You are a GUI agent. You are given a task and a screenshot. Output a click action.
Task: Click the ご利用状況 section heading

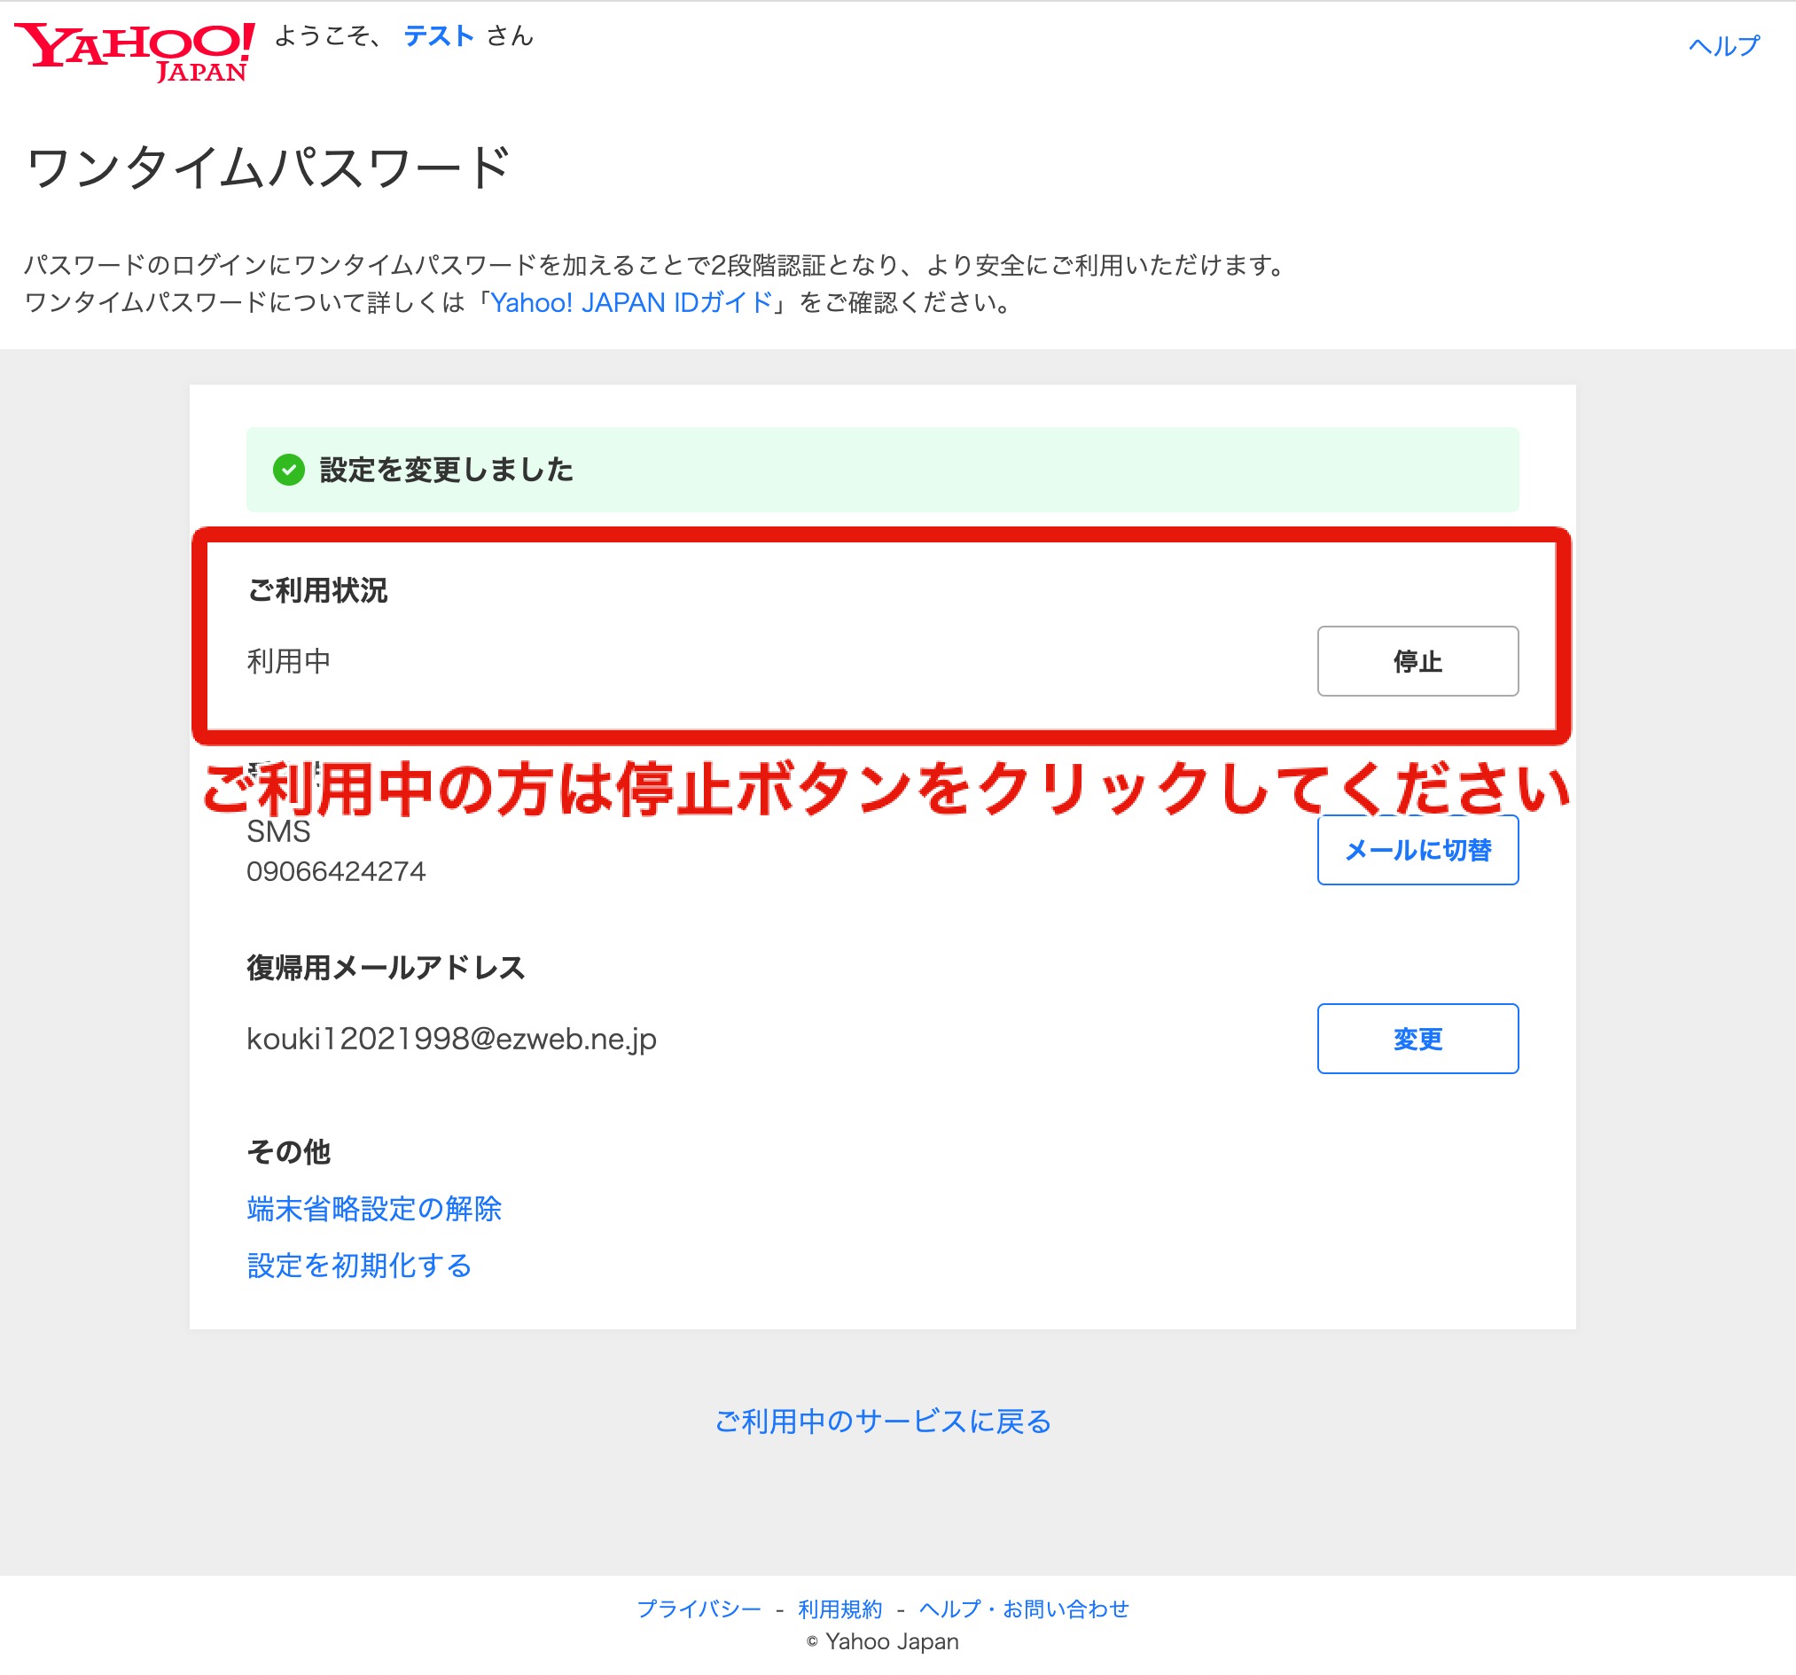pyautogui.click(x=318, y=591)
